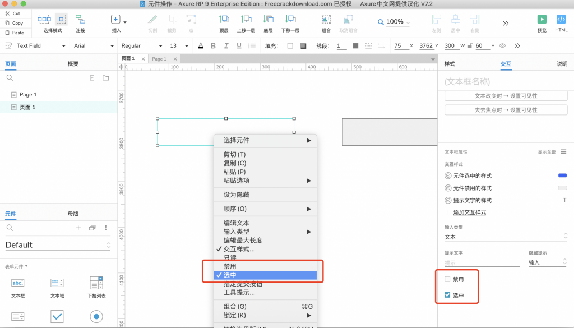The height and width of the screenshot is (328, 574).
Task: Click the blue swatch for 元件选中的样式
Action: [x=562, y=175]
